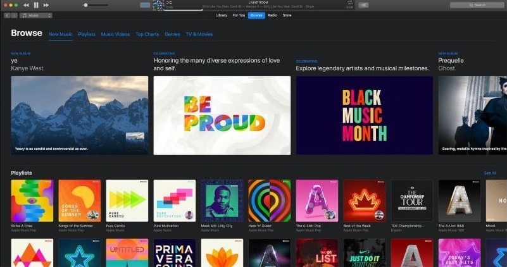The height and width of the screenshot is (267, 507).
Task: Click the rewind previous track button
Action: coord(27,5)
